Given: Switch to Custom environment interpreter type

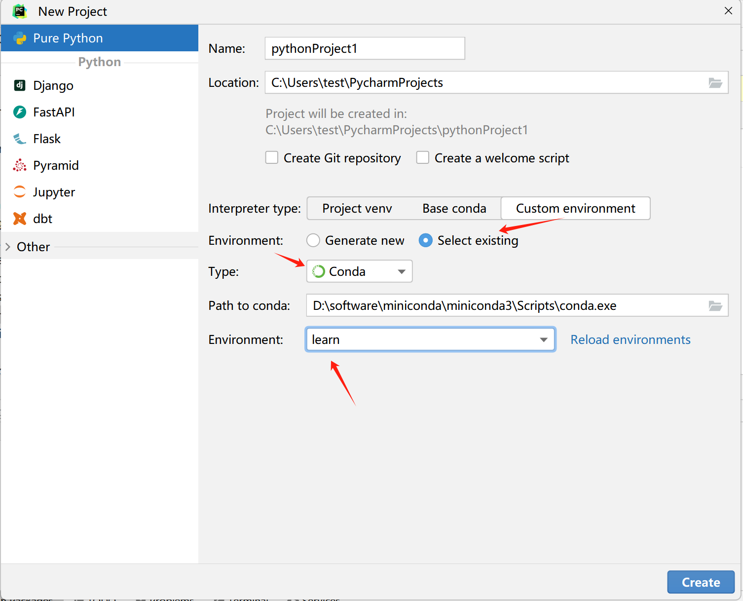Looking at the screenshot, I should [x=576, y=208].
